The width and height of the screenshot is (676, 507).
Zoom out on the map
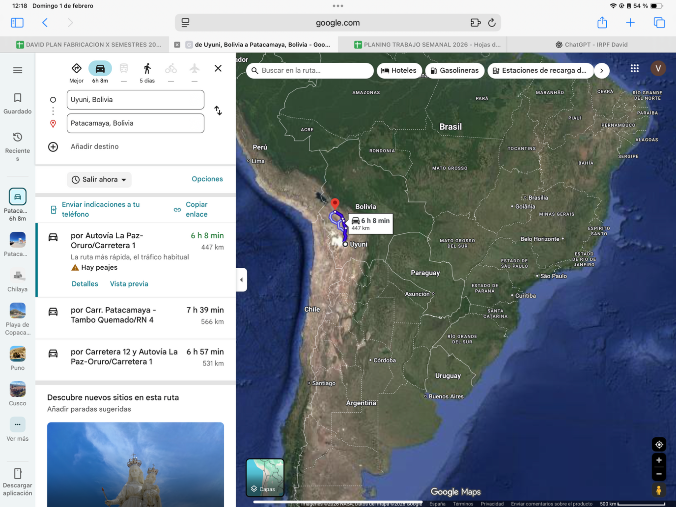coord(659,474)
